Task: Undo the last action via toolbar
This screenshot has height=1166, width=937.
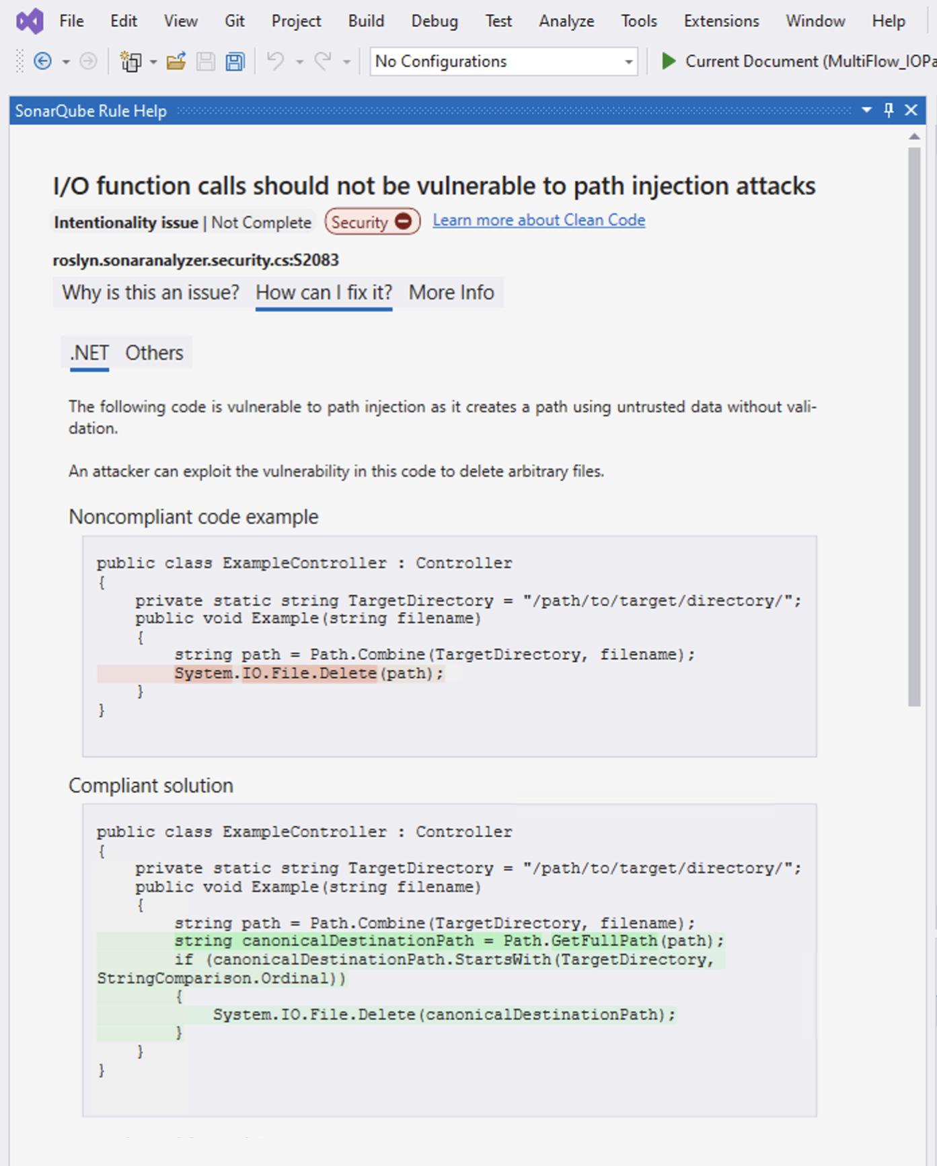Action: (x=275, y=62)
